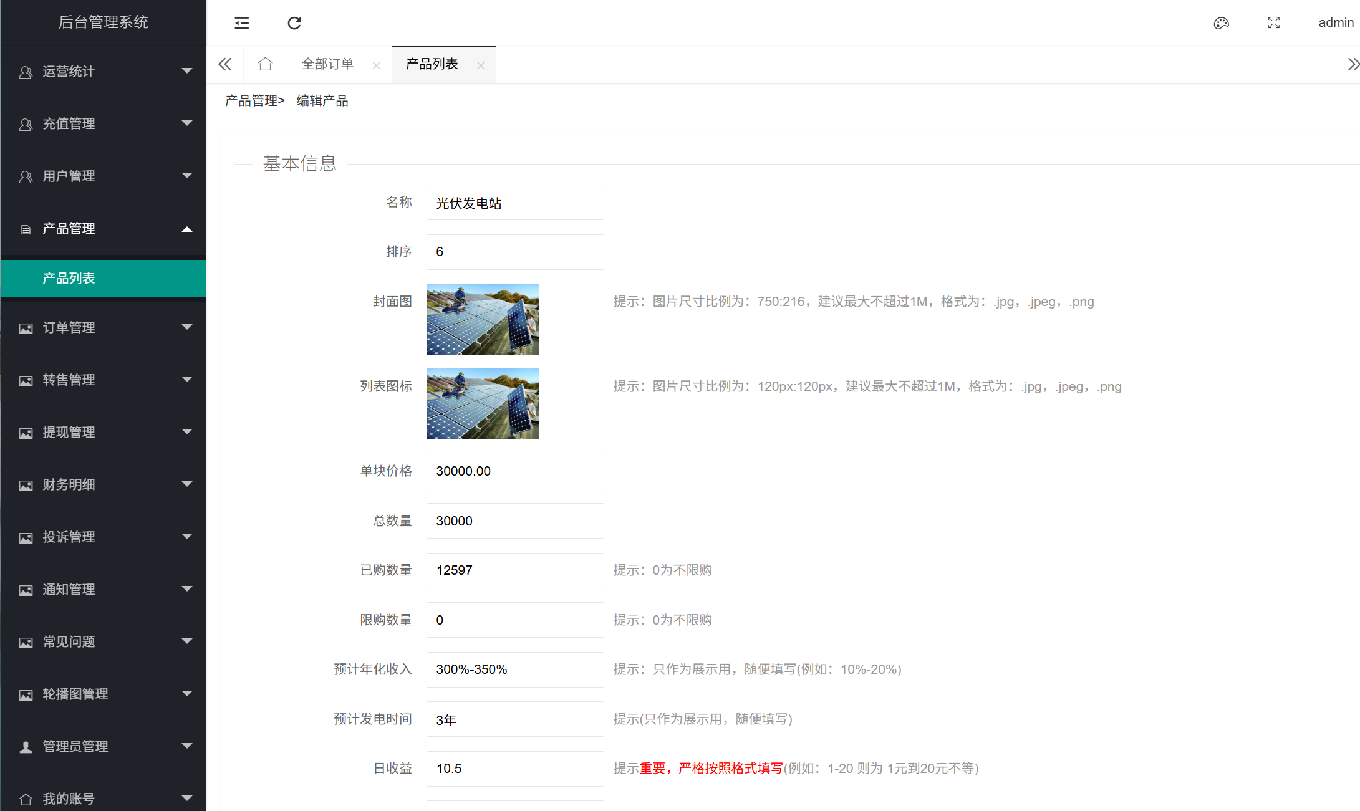Click the 日收益 input field
The height and width of the screenshot is (811, 1360).
[514, 769]
